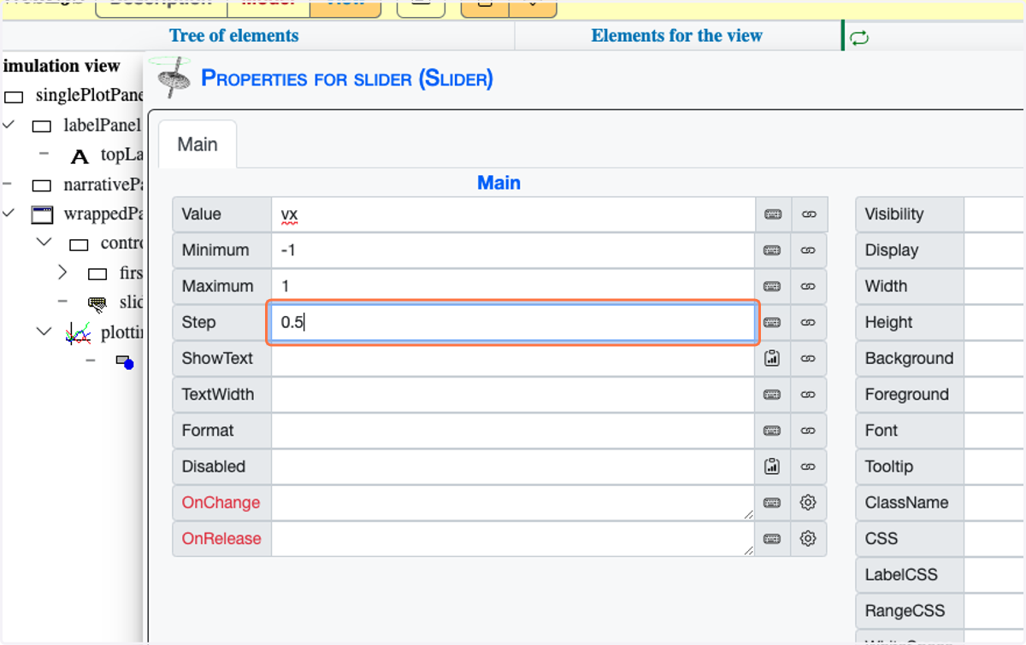Collapse the contro panel tree node

(x=44, y=243)
